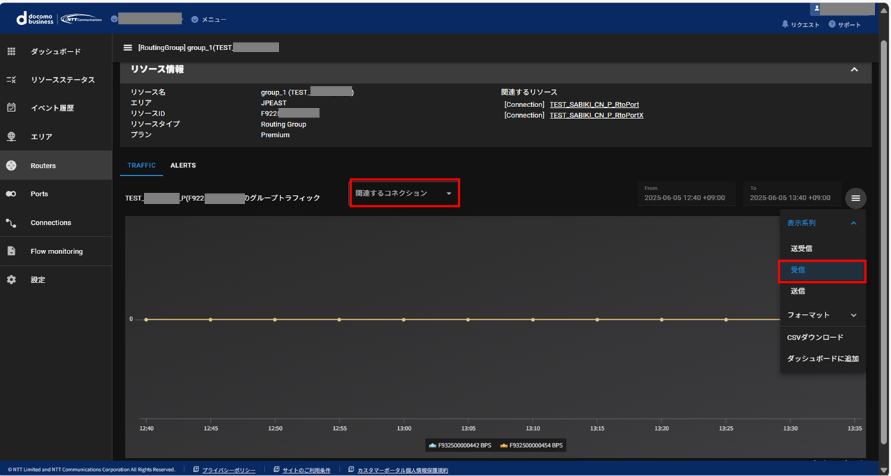The width and height of the screenshot is (891, 476).
Task: Open the Resource Status sidebar icon
Action: coord(11,80)
